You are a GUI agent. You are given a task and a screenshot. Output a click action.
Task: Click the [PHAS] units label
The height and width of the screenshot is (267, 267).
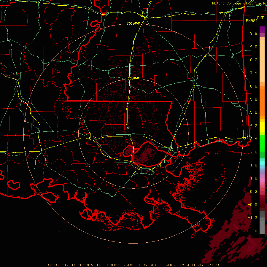251,20
